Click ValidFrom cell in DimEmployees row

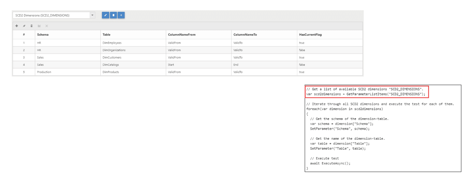tap(199, 43)
